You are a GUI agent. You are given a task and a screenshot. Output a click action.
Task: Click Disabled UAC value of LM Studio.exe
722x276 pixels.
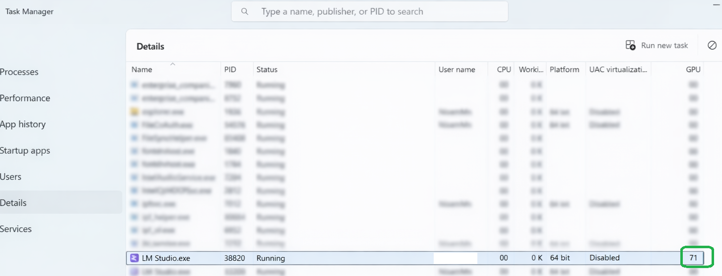pyautogui.click(x=604, y=258)
